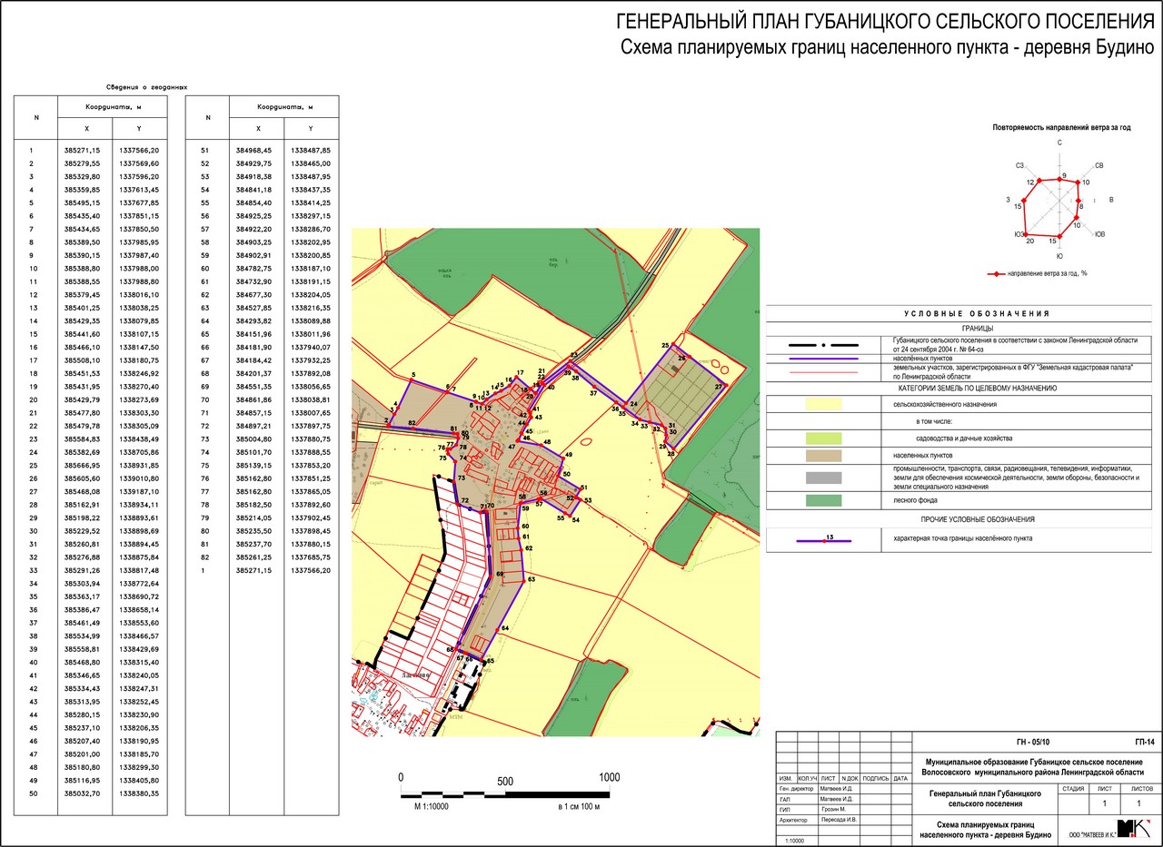Click coordinate value '384151,96'

coord(254,334)
